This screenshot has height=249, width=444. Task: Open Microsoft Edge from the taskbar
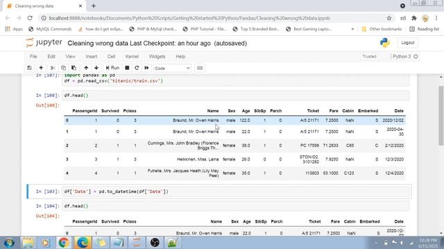[x=83, y=243]
